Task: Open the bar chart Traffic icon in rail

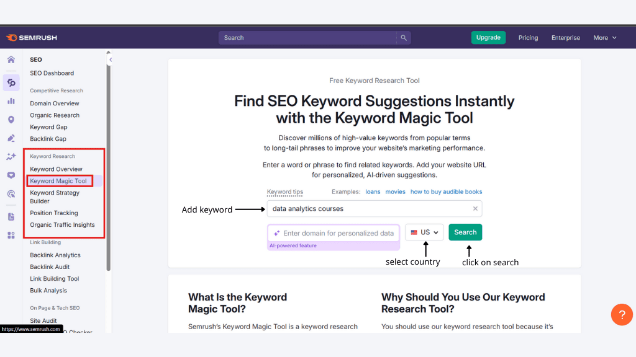Action: click(11, 101)
